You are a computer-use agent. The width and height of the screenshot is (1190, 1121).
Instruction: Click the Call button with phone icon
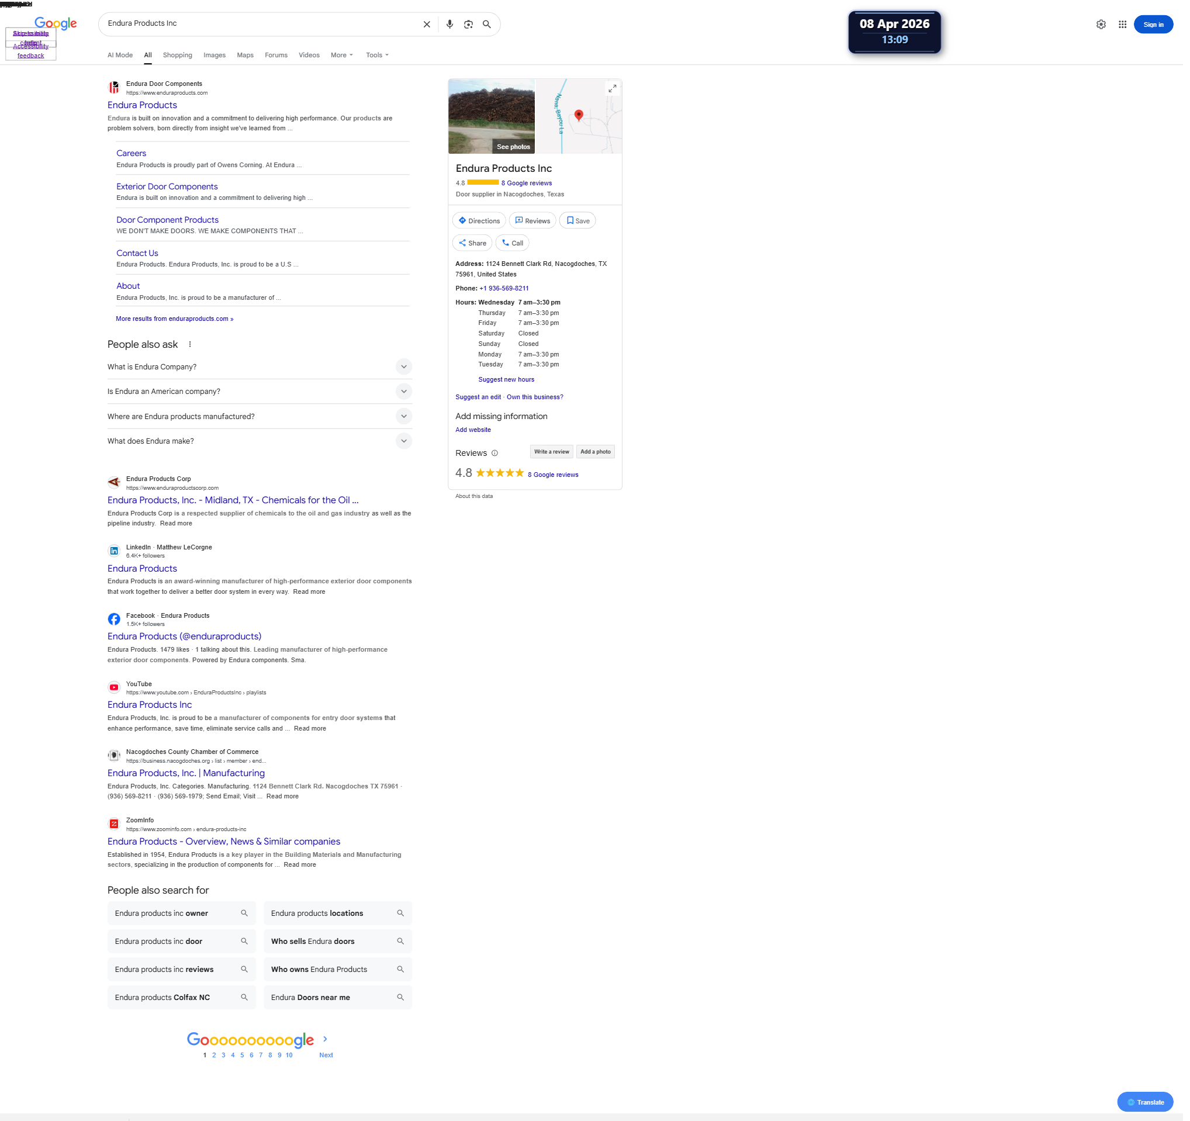[x=515, y=244]
